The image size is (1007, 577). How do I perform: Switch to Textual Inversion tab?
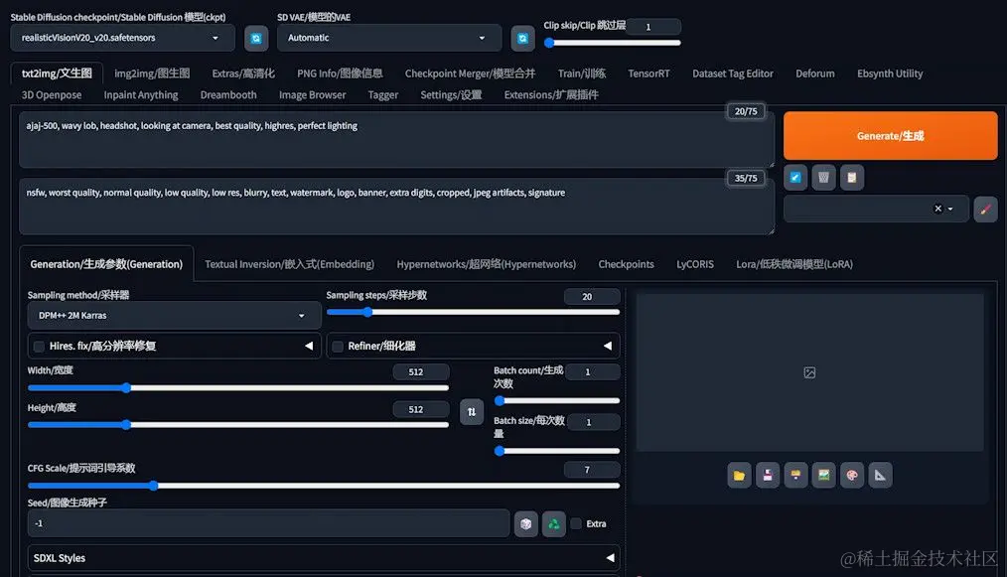click(x=289, y=264)
